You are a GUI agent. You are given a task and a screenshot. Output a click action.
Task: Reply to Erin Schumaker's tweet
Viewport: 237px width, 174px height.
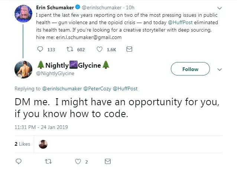40,49
